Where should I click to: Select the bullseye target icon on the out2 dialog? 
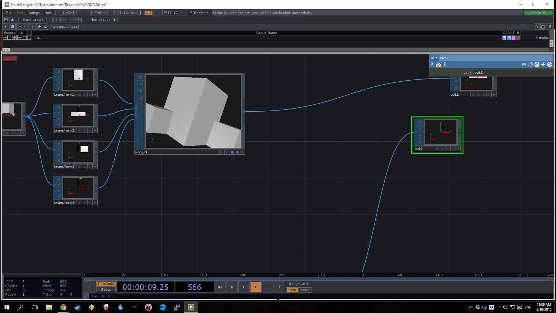point(549,64)
